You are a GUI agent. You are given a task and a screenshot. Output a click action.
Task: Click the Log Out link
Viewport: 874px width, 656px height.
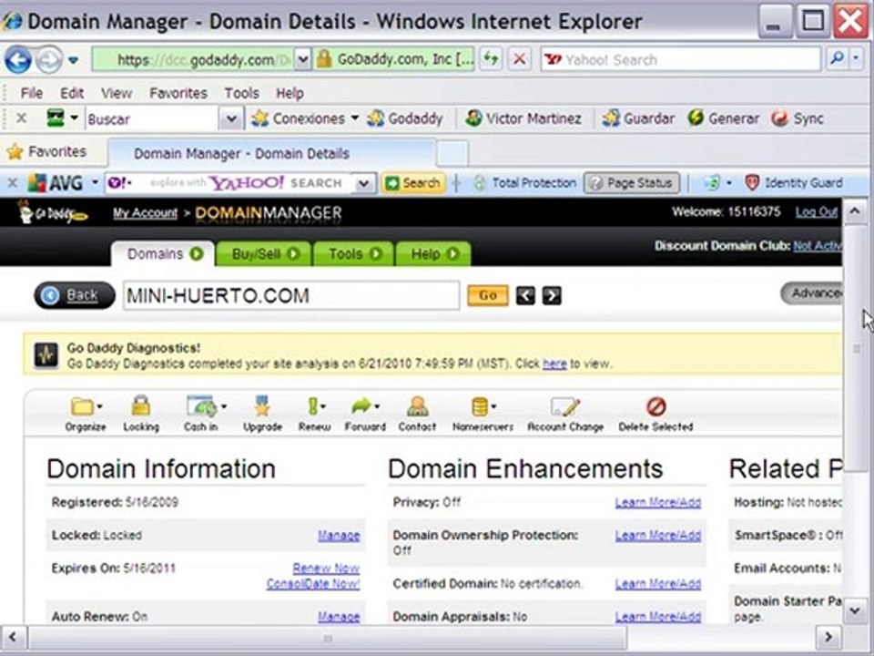click(817, 212)
